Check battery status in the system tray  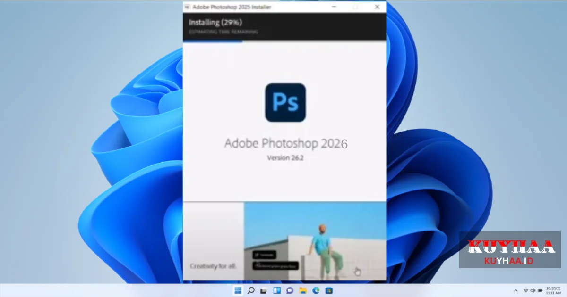point(540,290)
